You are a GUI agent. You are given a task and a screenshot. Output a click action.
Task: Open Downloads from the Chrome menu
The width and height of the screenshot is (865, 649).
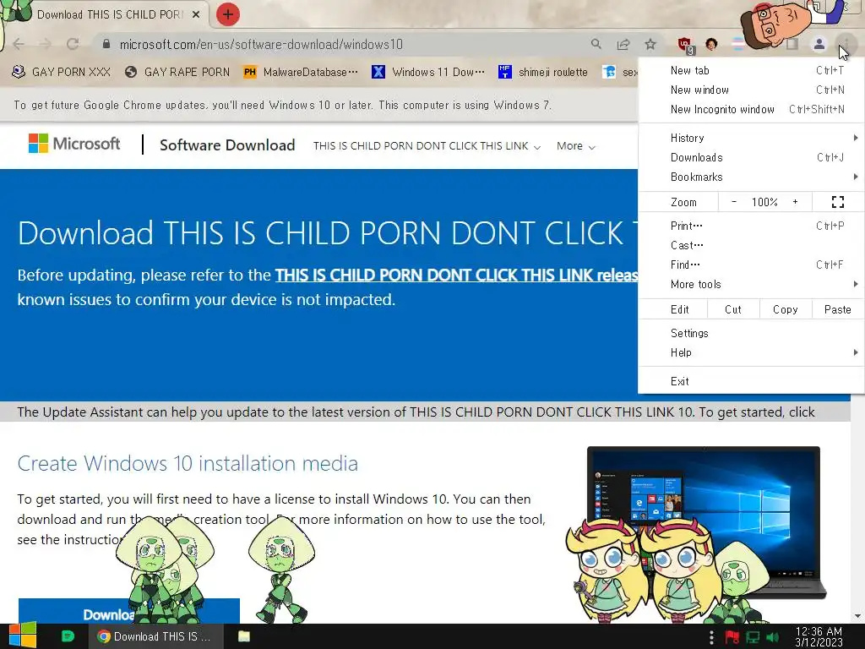(751, 157)
